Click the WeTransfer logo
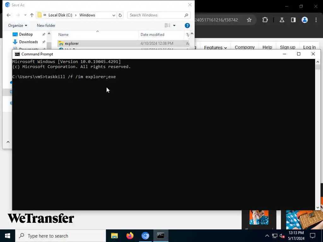This screenshot has width=323, height=242. [x=41, y=218]
